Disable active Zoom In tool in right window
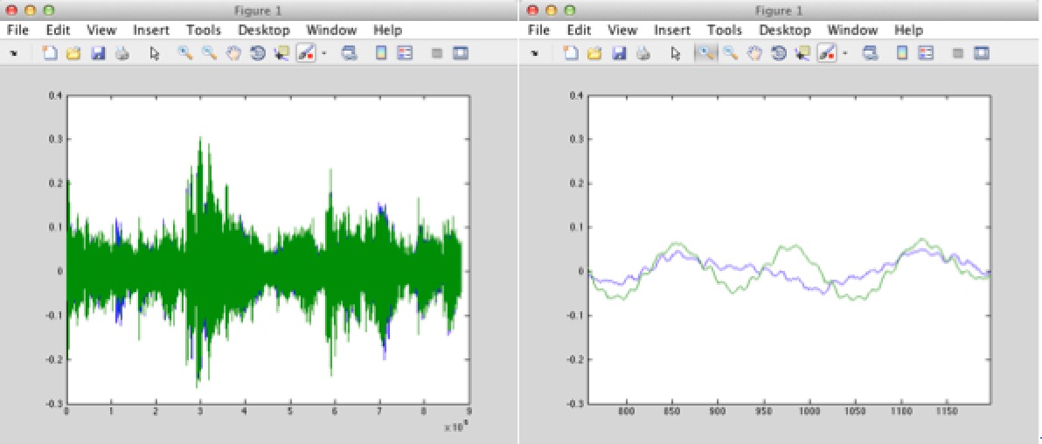 tap(706, 54)
